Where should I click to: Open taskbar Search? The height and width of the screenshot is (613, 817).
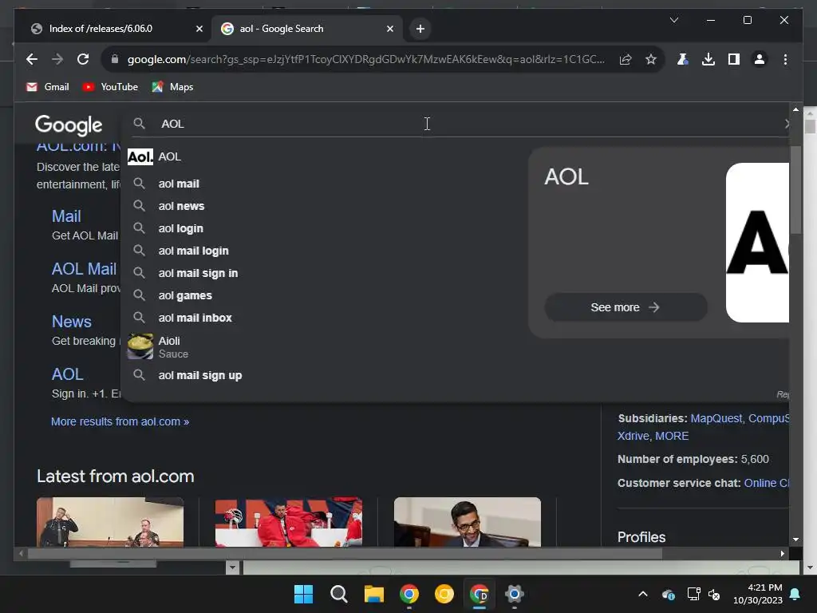[x=338, y=594]
